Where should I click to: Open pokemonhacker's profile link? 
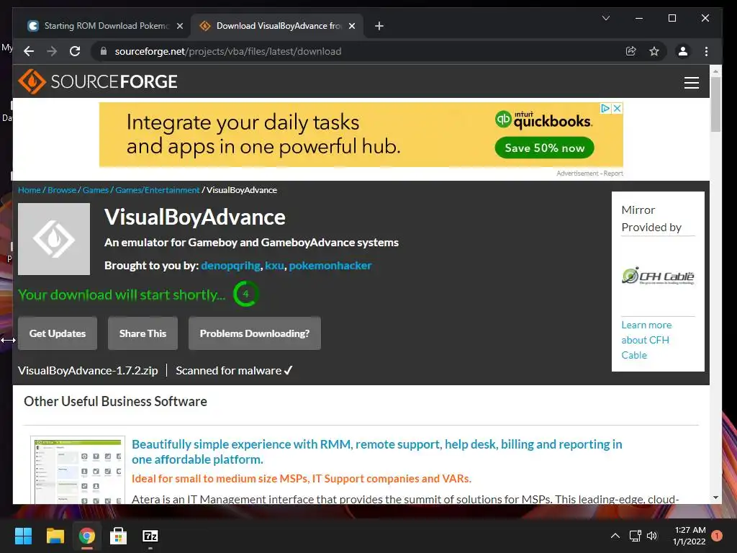click(330, 266)
